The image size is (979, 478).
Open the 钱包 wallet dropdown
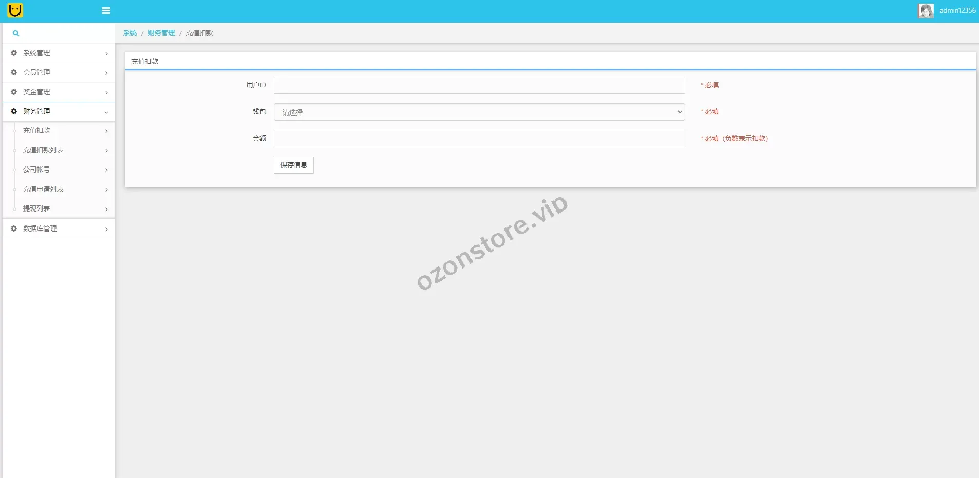pos(479,112)
